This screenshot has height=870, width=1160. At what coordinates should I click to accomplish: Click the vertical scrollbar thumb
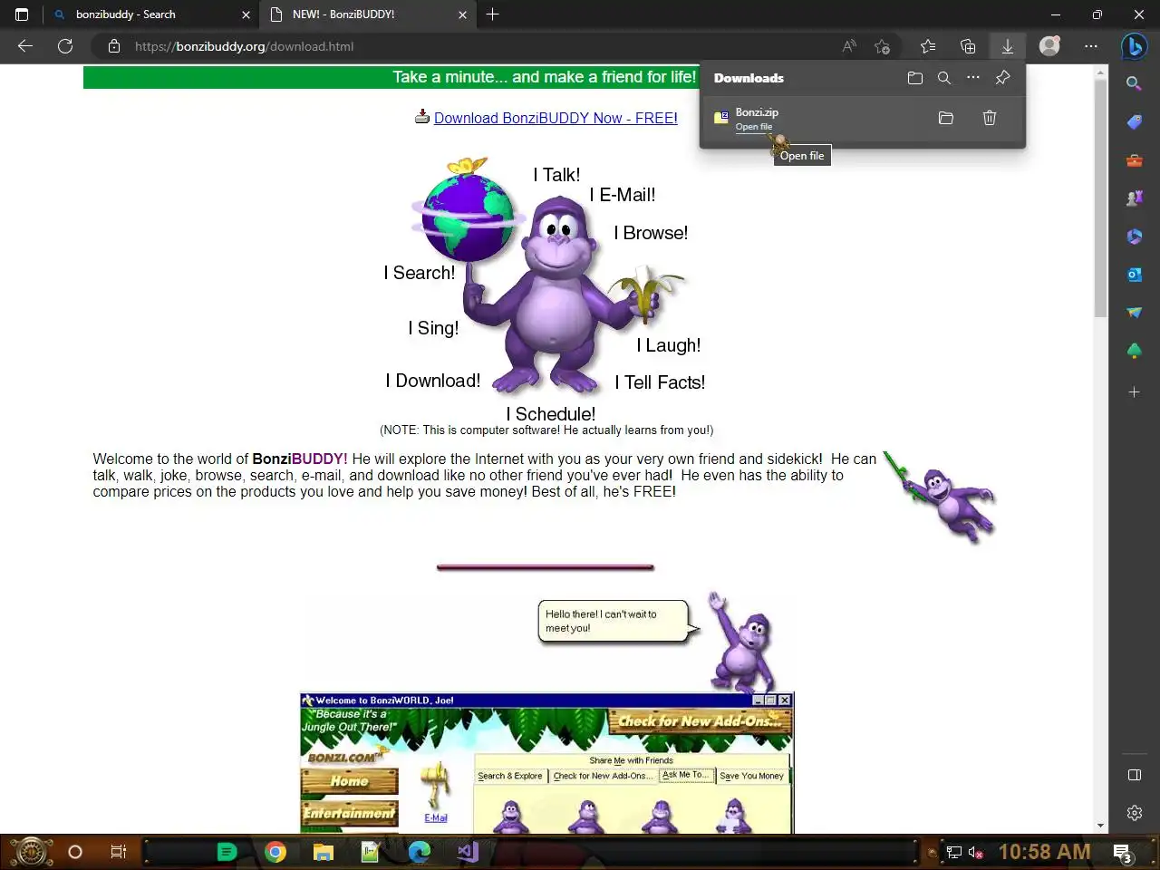click(1101, 198)
